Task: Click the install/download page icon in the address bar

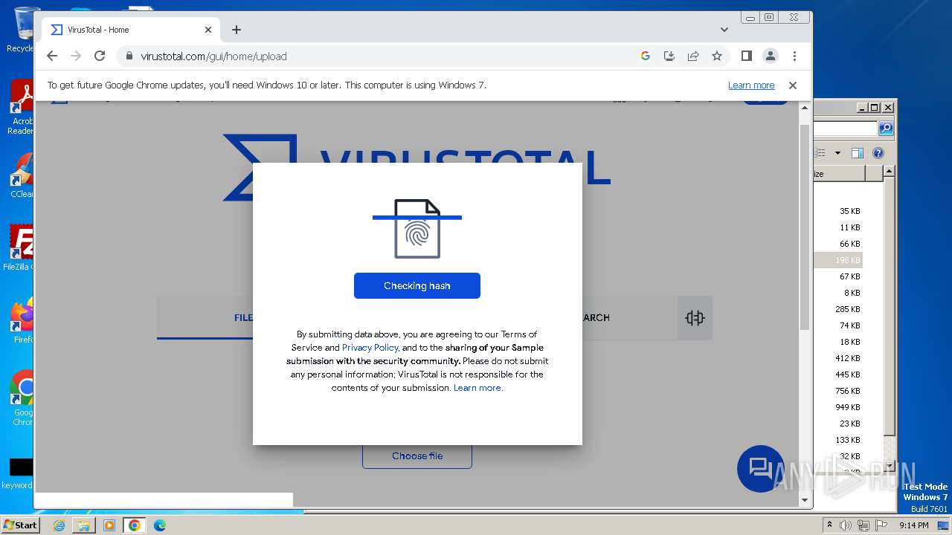Action: pos(669,56)
